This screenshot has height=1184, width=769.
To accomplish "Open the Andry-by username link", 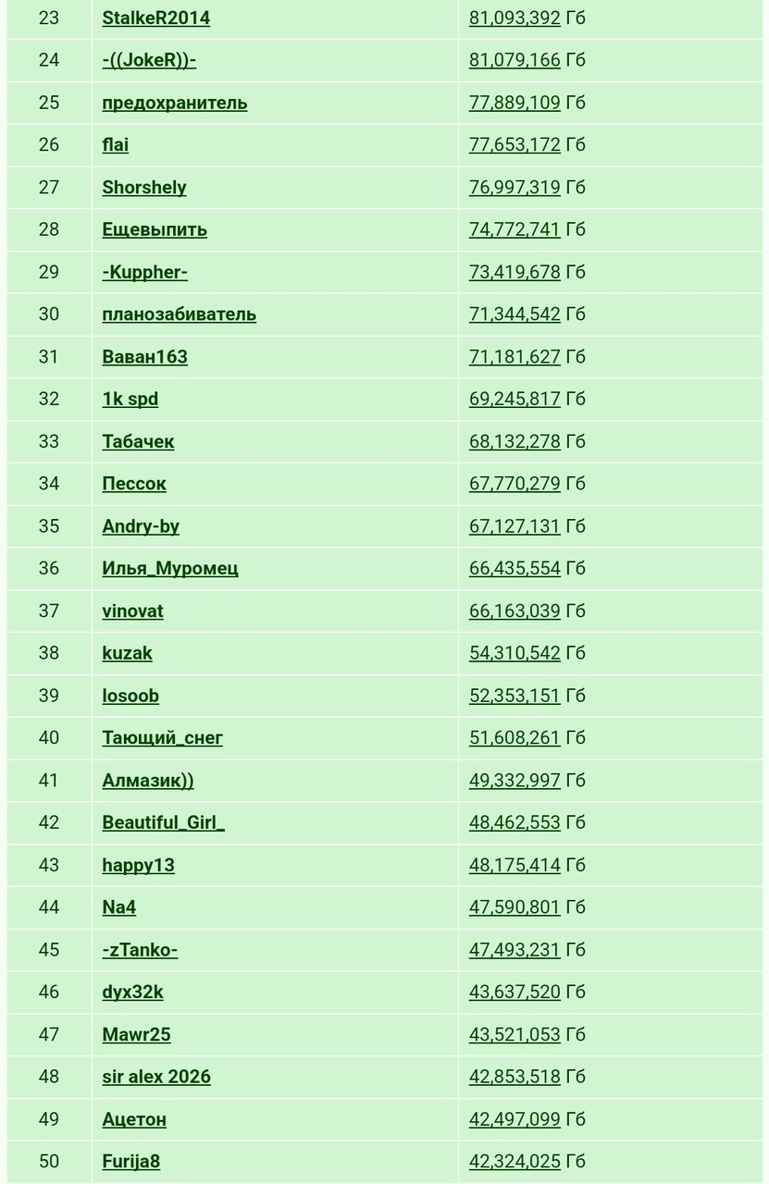I will tap(141, 526).
